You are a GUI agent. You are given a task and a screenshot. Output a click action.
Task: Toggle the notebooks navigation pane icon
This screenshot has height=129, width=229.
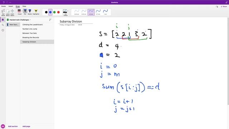point(3,20)
